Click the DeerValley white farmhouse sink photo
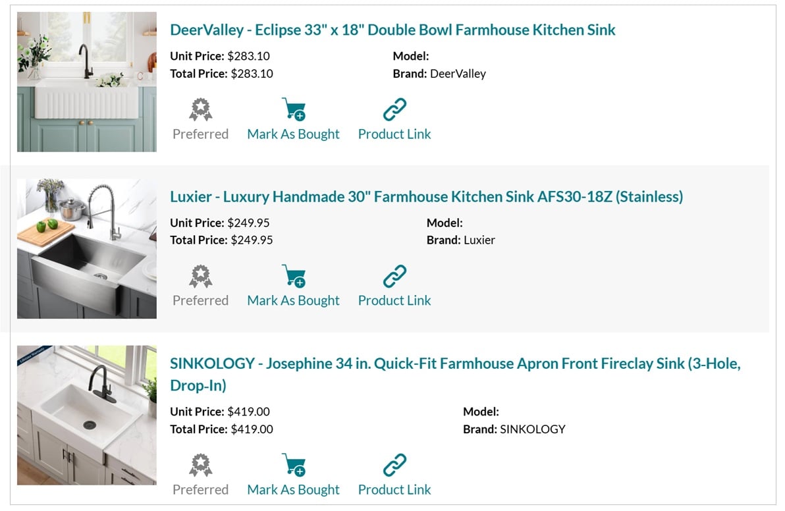Image resolution: width=785 pixels, height=511 pixels. tap(86, 82)
